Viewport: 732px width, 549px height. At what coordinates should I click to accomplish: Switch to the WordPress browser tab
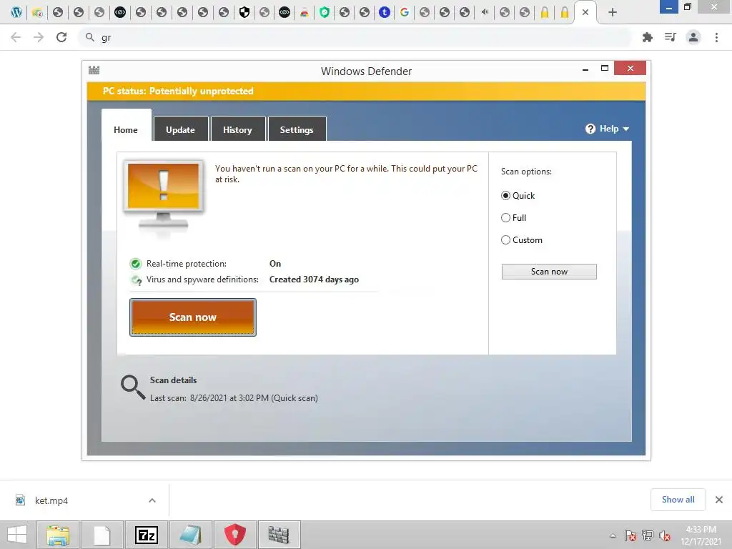pyautogui.click(x=16, y=13)
